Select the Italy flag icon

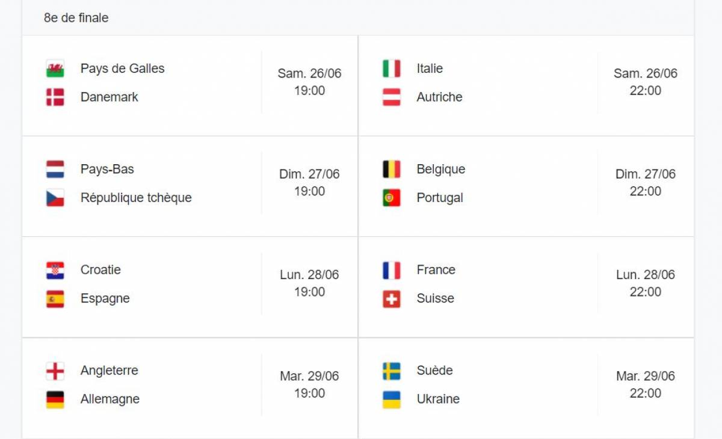[391, 69]
